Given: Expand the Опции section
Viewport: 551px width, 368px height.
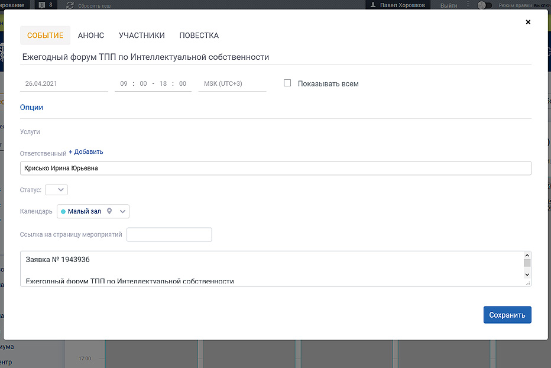Looking at the screenshot, I should [31, 108].
